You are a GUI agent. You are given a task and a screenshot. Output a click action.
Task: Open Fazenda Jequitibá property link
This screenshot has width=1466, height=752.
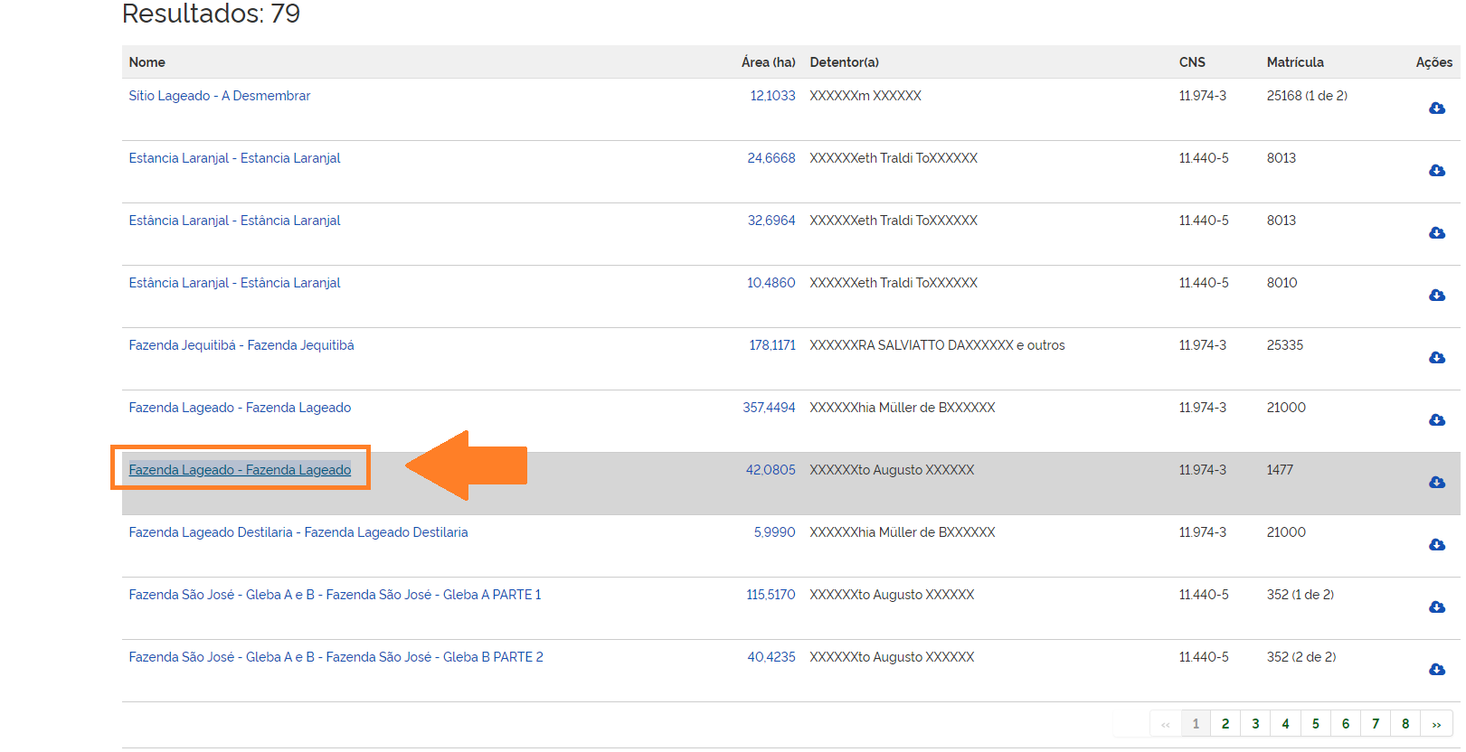click(241, 345)
